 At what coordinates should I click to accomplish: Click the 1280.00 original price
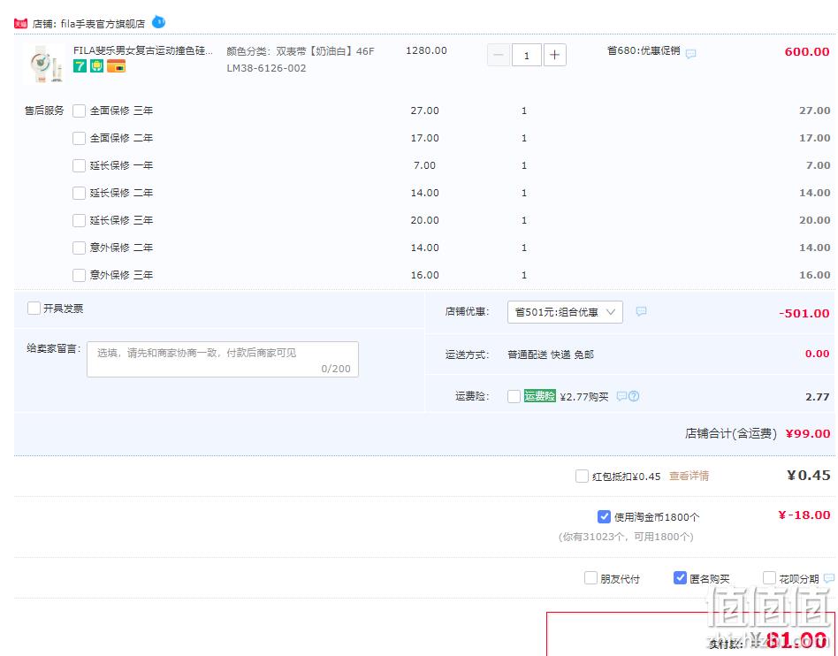click(426, 50)
